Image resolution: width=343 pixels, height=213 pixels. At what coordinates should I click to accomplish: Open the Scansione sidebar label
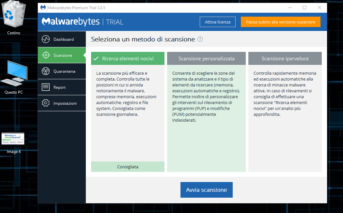pos(63,55)
